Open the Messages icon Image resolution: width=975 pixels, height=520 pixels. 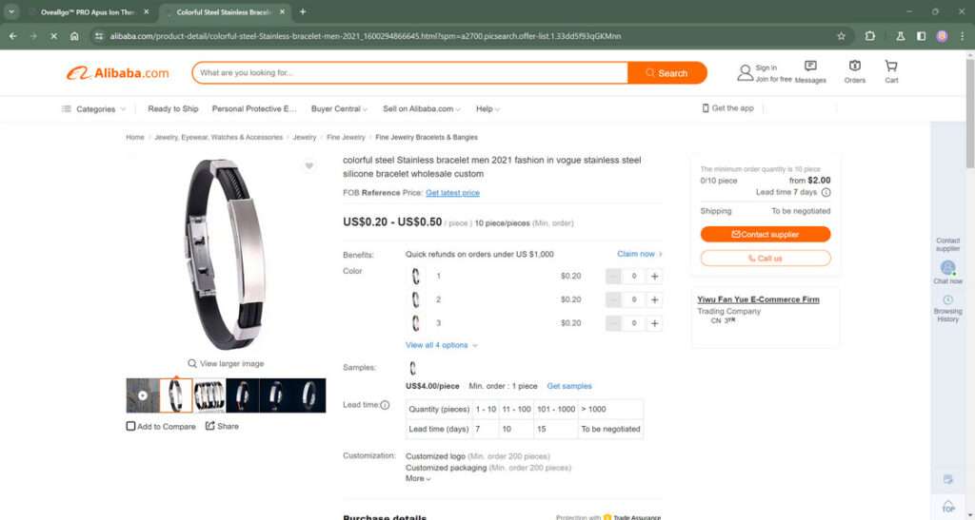[810, 71]
